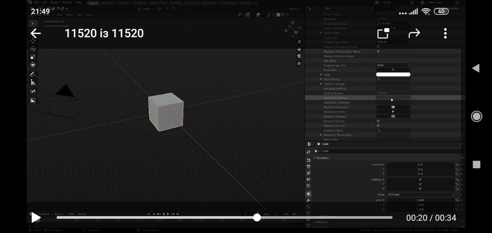Toggle the Render Instances checkbox
Image resolution: width=492 pixels, height=233 pixels.
[x=378, y=121]
